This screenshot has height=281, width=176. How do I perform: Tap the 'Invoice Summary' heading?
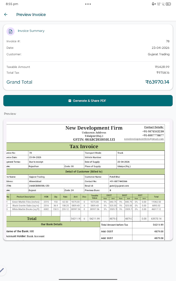click(x=31, y=31)
